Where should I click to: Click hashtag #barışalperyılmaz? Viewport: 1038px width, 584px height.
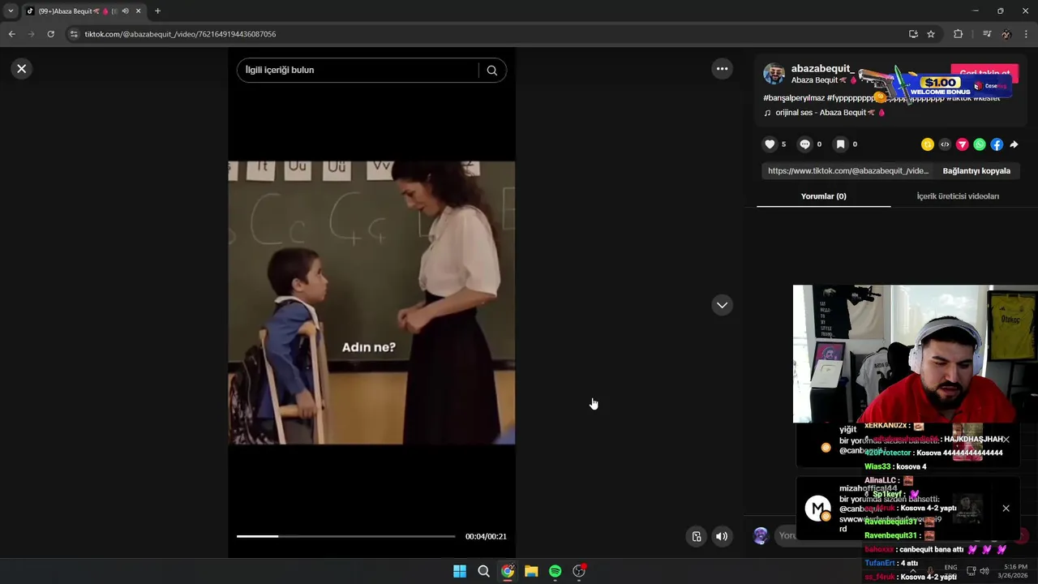coord(794,98)
